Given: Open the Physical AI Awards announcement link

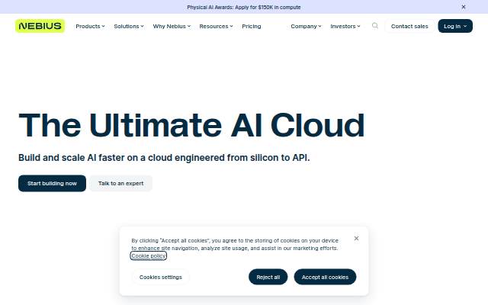Looking at the screenshot, I should click(244, 7).
